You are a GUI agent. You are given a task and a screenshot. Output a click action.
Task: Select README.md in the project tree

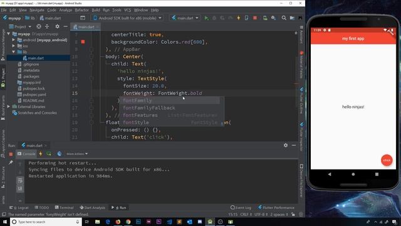33,100
